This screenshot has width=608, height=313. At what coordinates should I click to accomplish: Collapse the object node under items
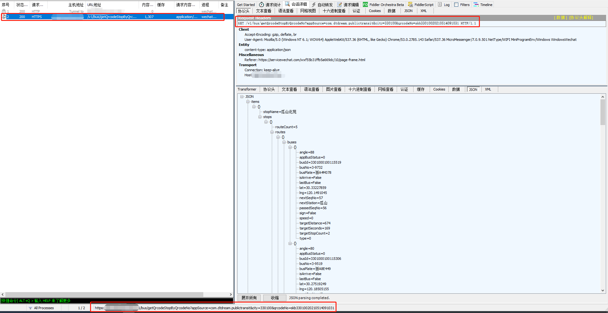click(254, 107)
